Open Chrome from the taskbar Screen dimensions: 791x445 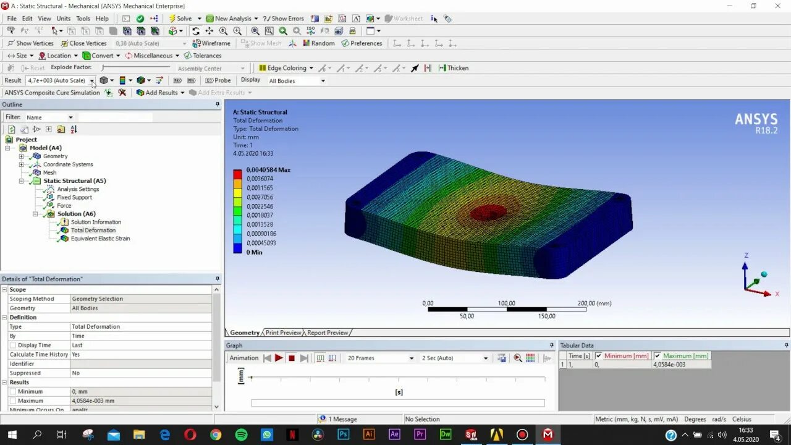pyautogui.click(x=216, y=434)
